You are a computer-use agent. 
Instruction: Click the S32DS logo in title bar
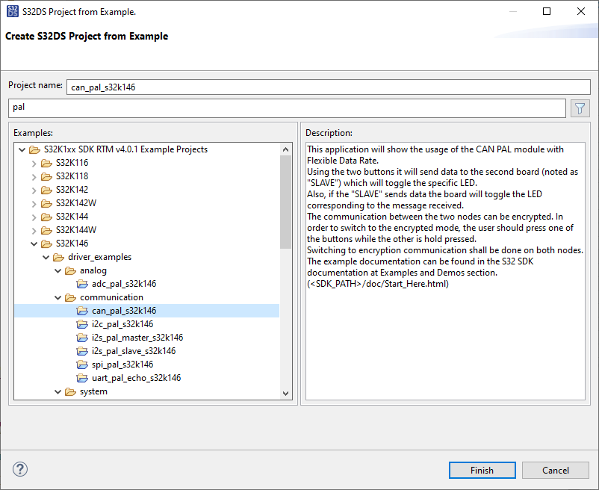12,11
